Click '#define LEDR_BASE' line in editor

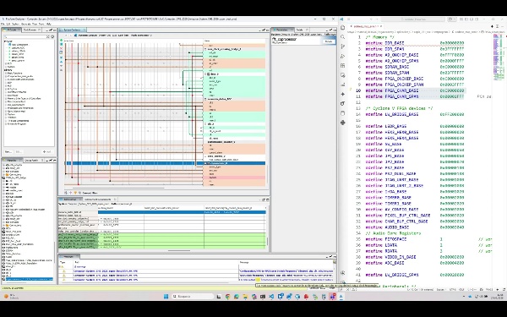[415, 126]
